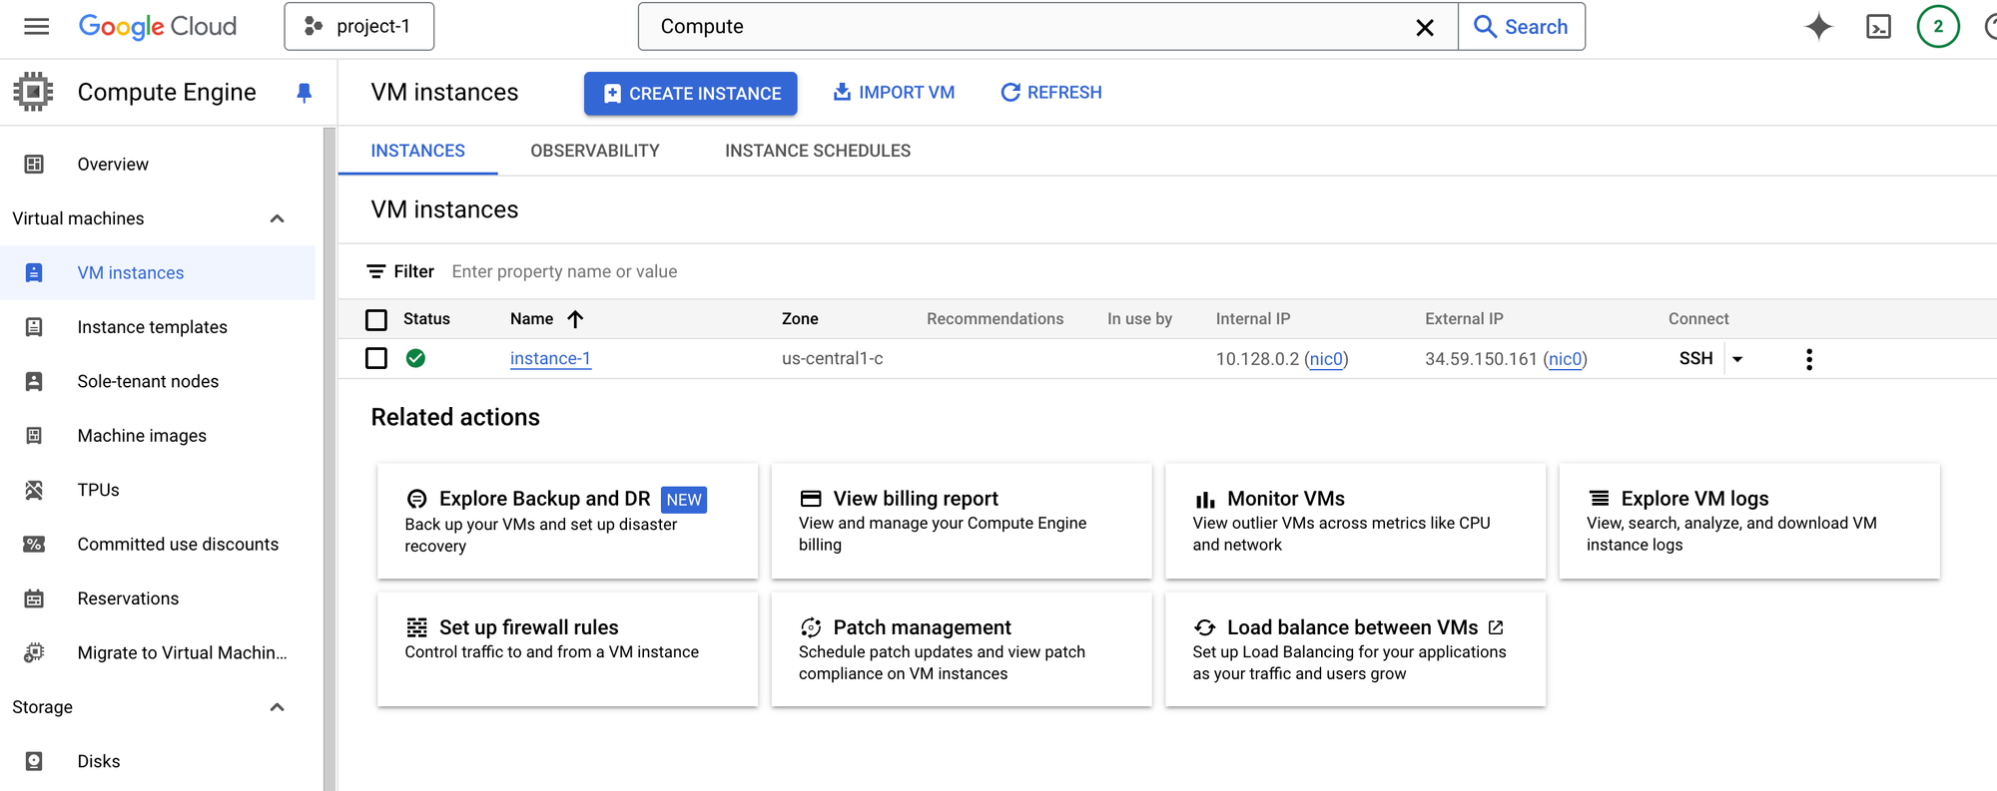This screenshot has width=1997, height=791.
Task: Collapse the Storage section
Action: pyautogui.click(x=278, y=707)
